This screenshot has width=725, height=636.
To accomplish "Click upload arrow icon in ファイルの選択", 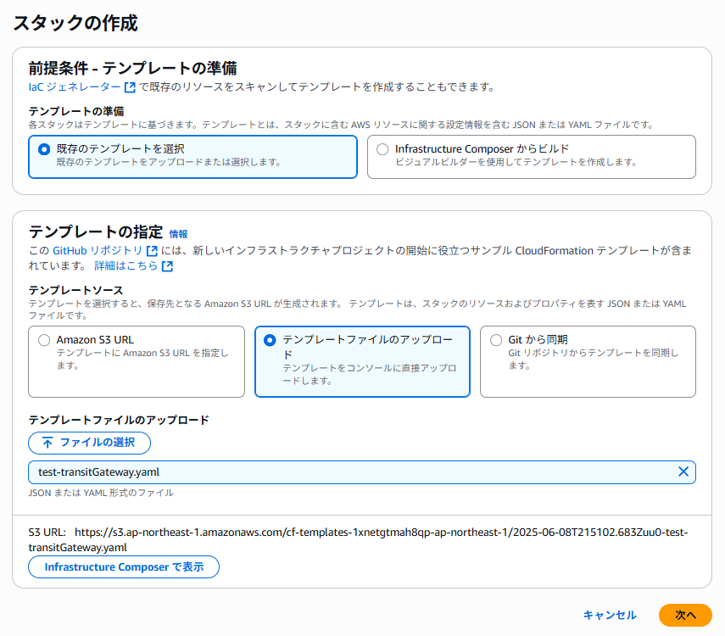I will tap(47, 444).
